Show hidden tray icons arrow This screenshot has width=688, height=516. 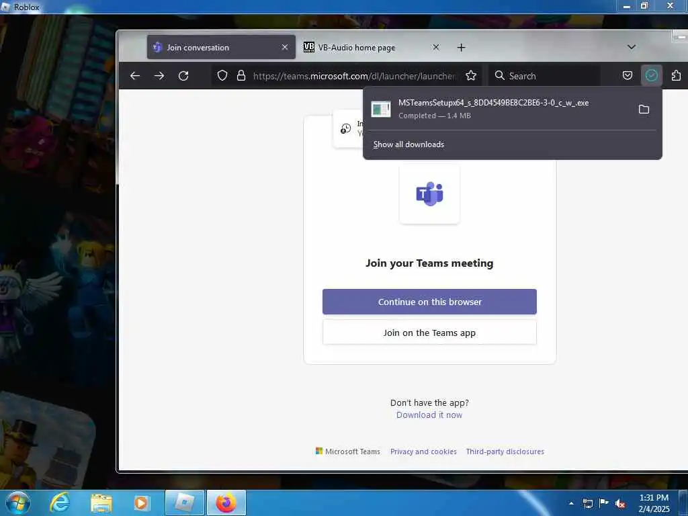click(571, 503)
